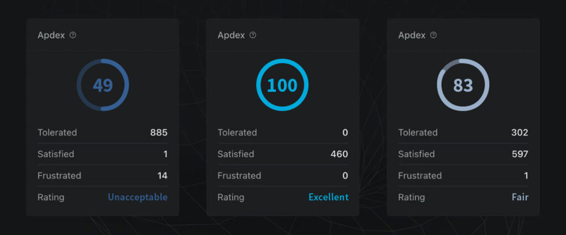Viewport: 566px width, 235px height.
Task: Click help icon on Apdex card scoring 100
Action: coord(253,35)
